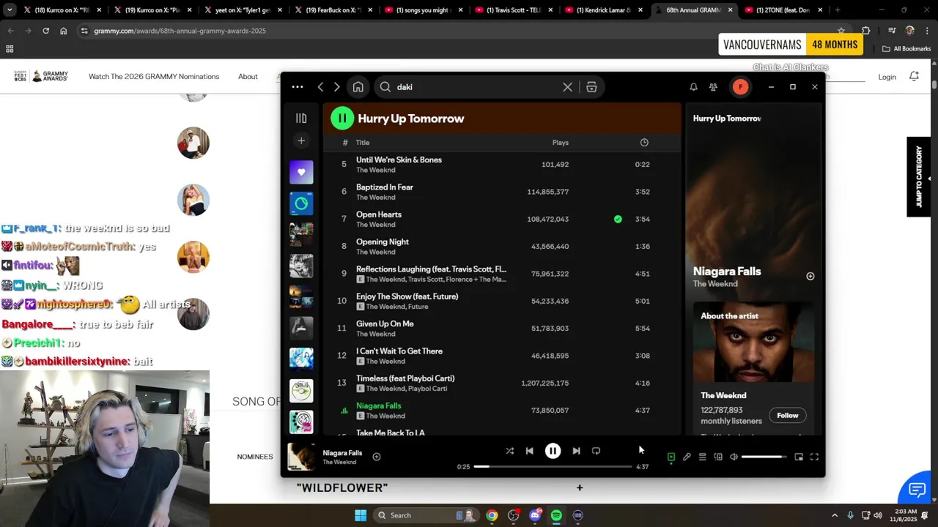Open Spotify miniplayer
938x527 pixels.
(799, 457)
